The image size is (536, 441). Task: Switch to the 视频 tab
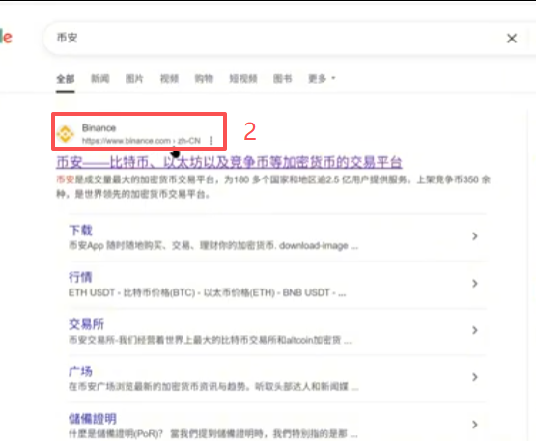169,79
